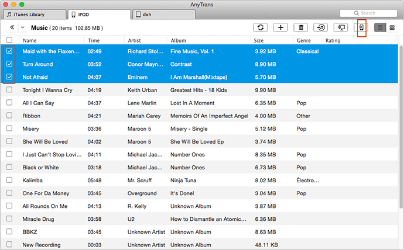Click the Delete trash icon
Screen dimensions: 404x250
301,27
